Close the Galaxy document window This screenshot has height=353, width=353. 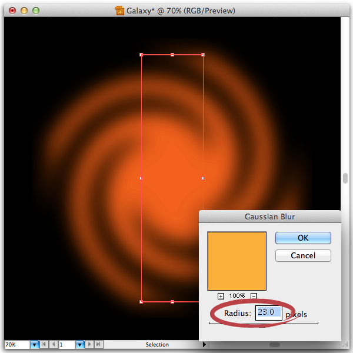point(12,11)
